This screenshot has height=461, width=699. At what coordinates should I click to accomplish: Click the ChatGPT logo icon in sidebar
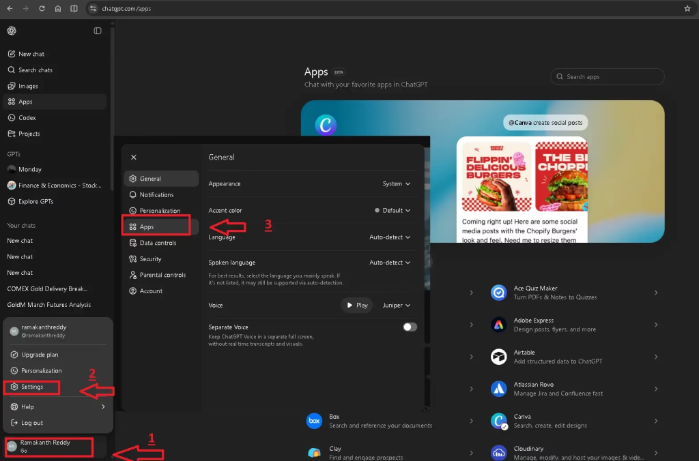coord(12,31)
